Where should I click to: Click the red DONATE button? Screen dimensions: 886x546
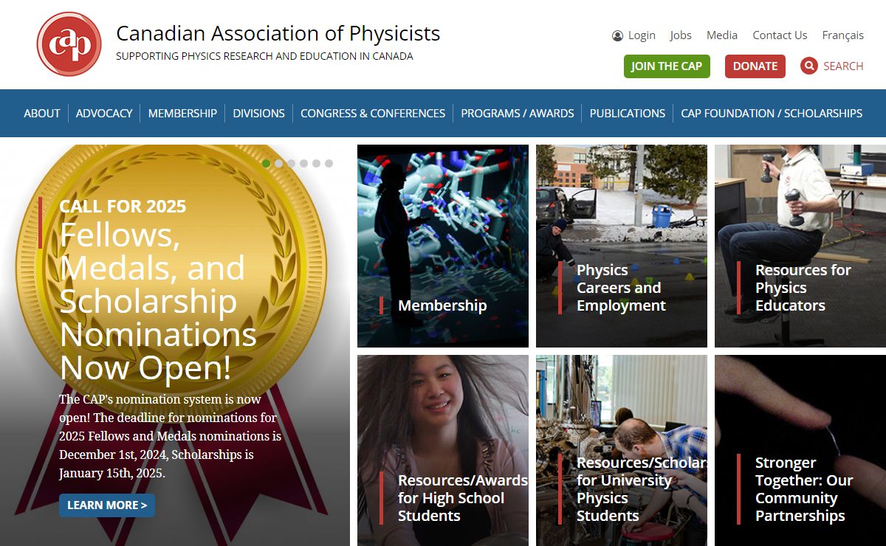tap(755, 66)
